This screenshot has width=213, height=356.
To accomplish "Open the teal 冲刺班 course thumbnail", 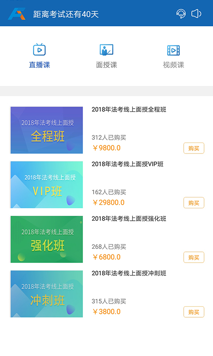I will 47,294.
